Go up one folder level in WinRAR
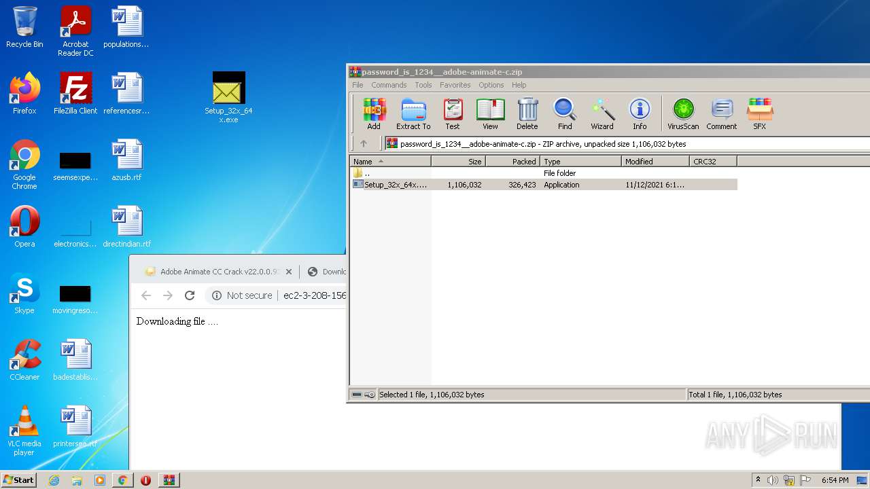The width and height of the screenshot is (870, 489). [x=364, y=143]
